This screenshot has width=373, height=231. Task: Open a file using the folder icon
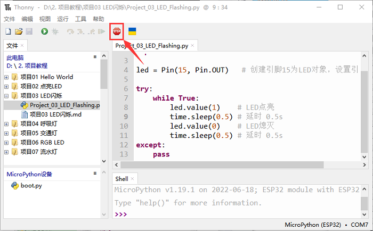click(x=19, y=32)
